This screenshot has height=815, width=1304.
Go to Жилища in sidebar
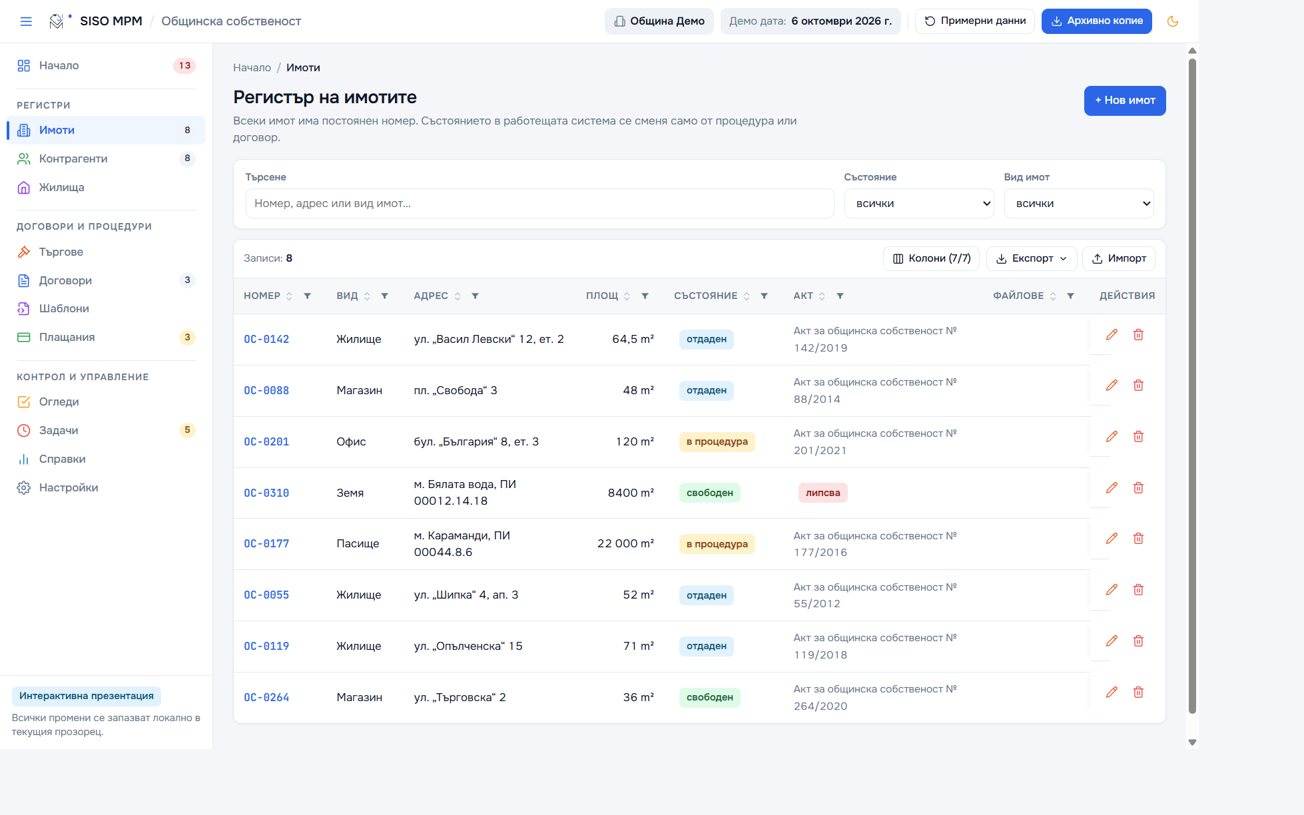tap(106, 187)
